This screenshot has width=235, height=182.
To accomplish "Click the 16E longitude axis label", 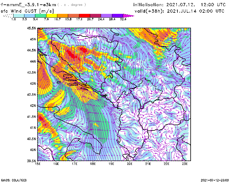I will point(56,164).
